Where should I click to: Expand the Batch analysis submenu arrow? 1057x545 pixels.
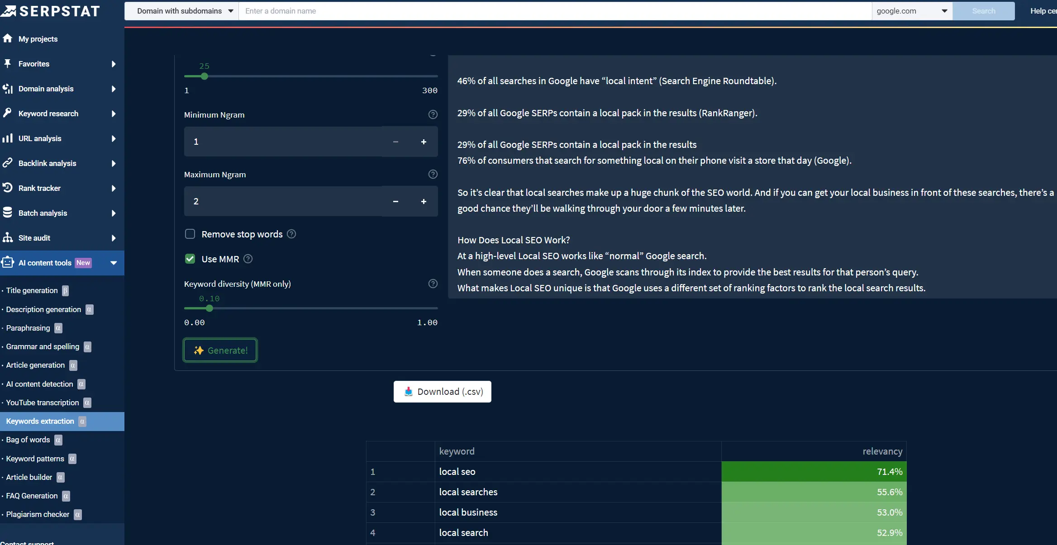click(114, 213)
